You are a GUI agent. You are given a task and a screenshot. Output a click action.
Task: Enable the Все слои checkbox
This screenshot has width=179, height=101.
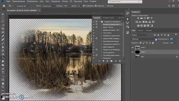point(106,6)
